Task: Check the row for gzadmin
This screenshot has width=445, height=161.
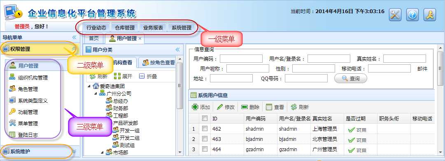Action: [x=205, y=149]
